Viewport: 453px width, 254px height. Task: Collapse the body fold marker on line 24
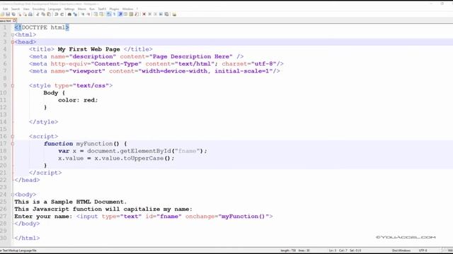tap(13, 195)
